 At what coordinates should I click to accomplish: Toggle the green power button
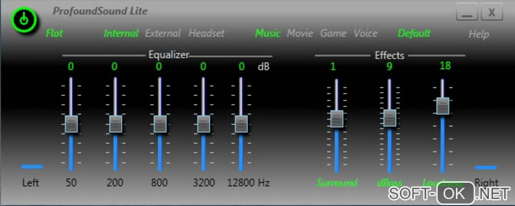point(23,20)
